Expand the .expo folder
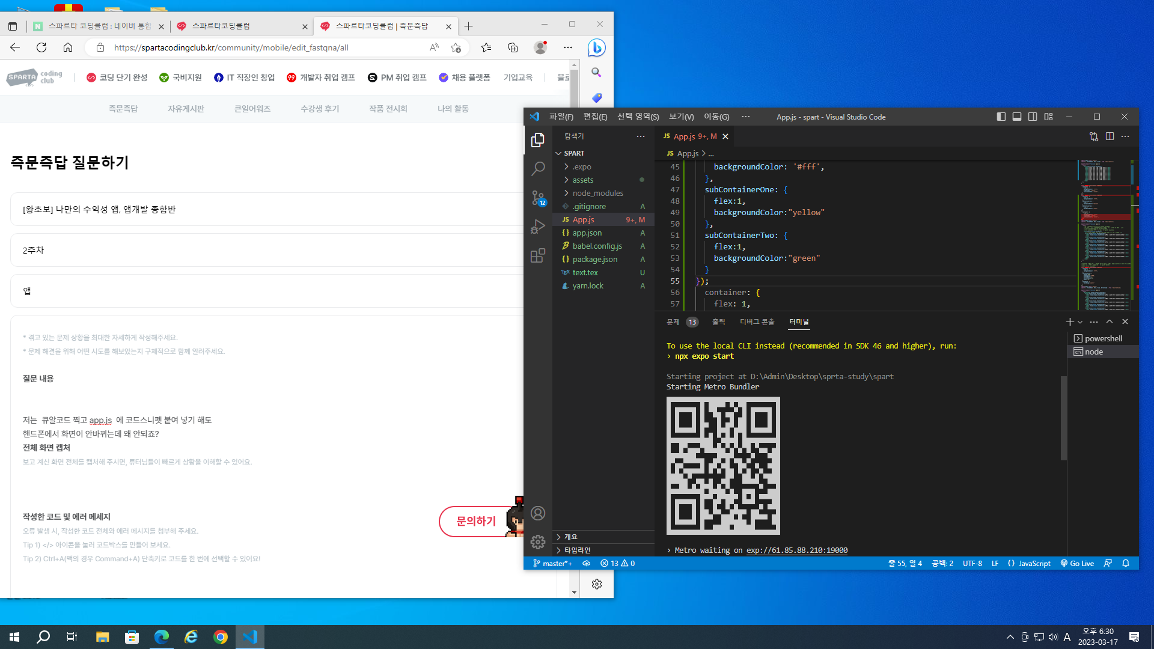The height and width of the screenshot is (649, 1154). 603,167
